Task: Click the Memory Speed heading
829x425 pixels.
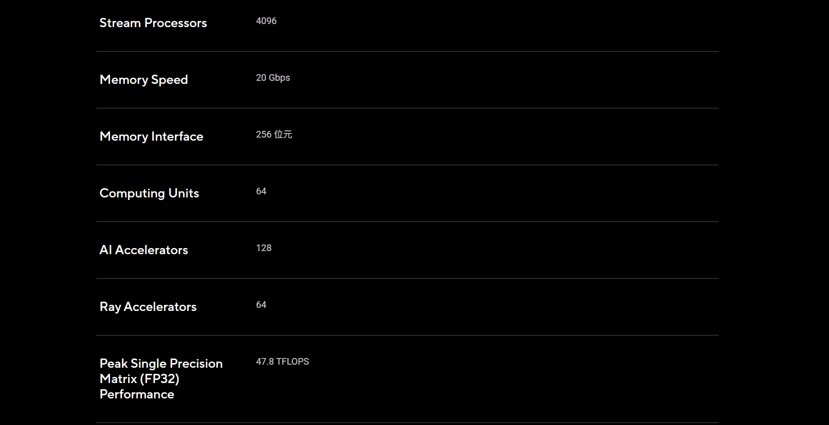Action: [x=143, y=80]
